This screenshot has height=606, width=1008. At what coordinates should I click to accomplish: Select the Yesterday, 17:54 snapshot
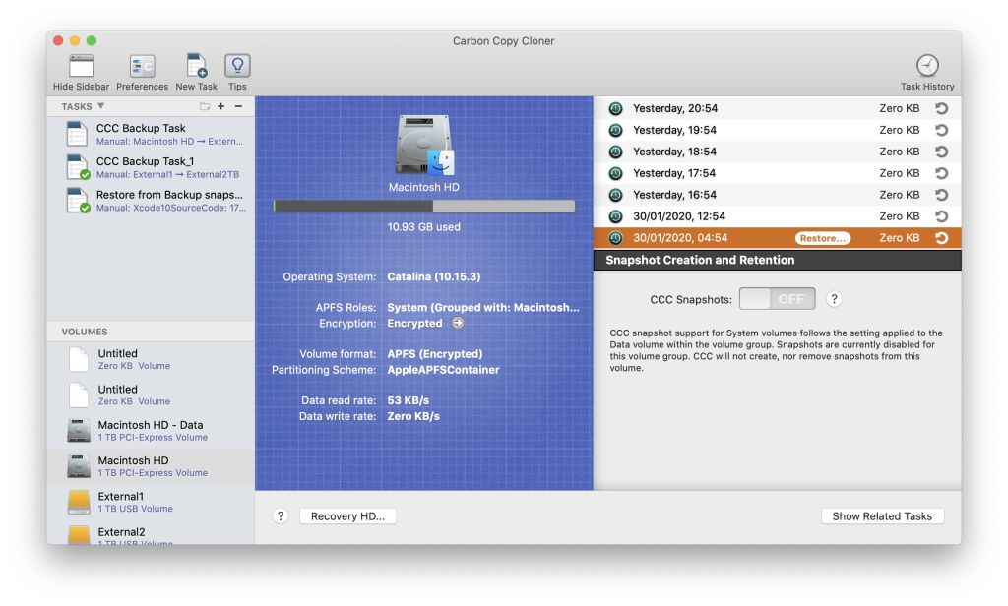tap(778, 173)
